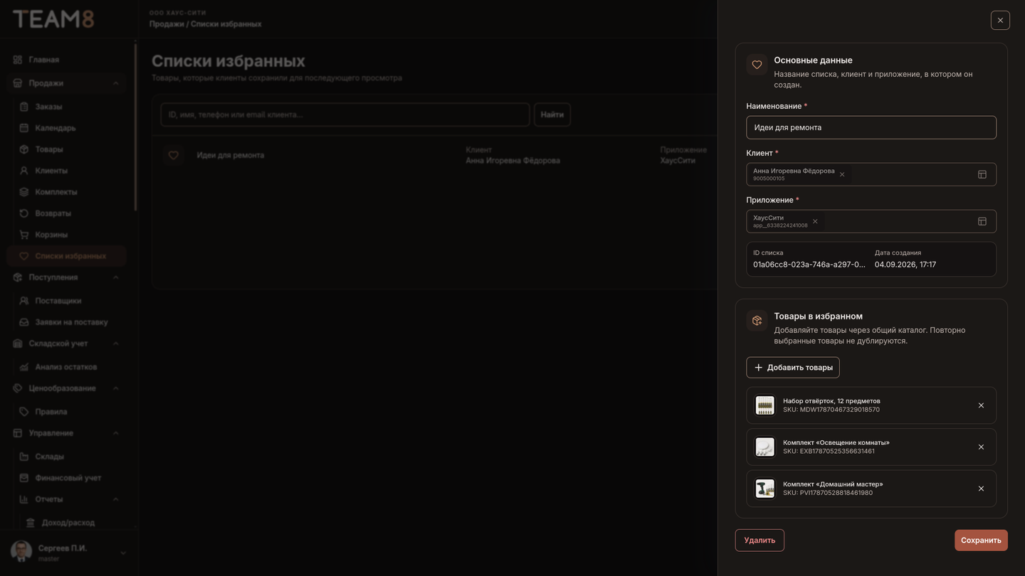Open Финансовый учет section
Screen dimensions: 1025x576
coord(67,478)
